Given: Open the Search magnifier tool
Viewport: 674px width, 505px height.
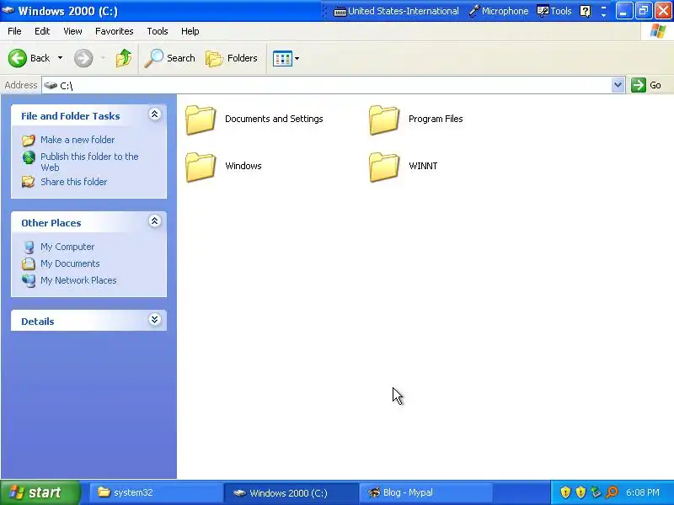Looking at the screenshot, I should pyautogui.click(x=170, y=58).
